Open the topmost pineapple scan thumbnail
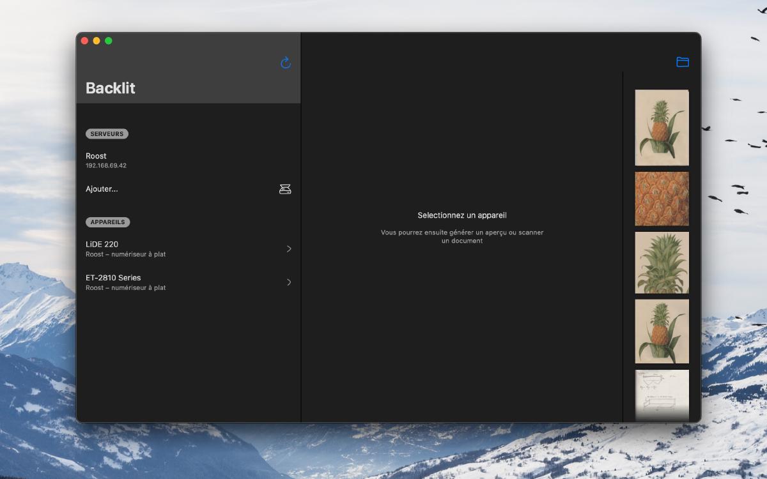 (662, 128)
